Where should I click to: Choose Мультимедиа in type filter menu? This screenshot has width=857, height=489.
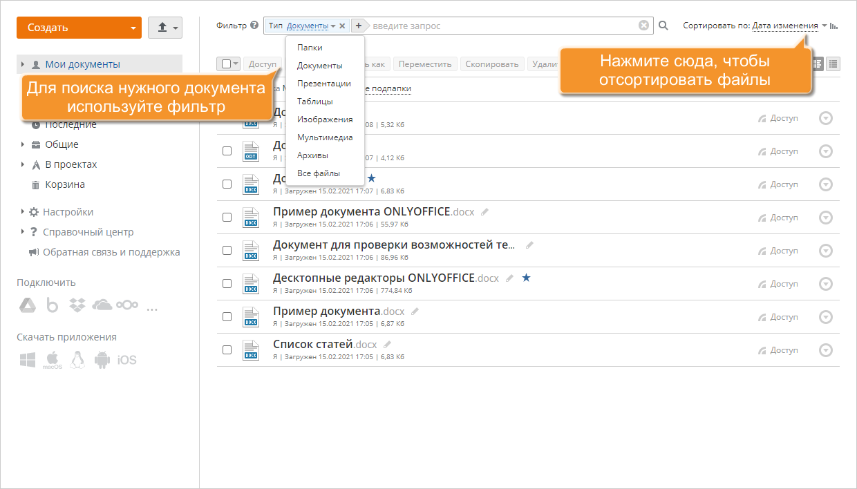pos(325,137)
